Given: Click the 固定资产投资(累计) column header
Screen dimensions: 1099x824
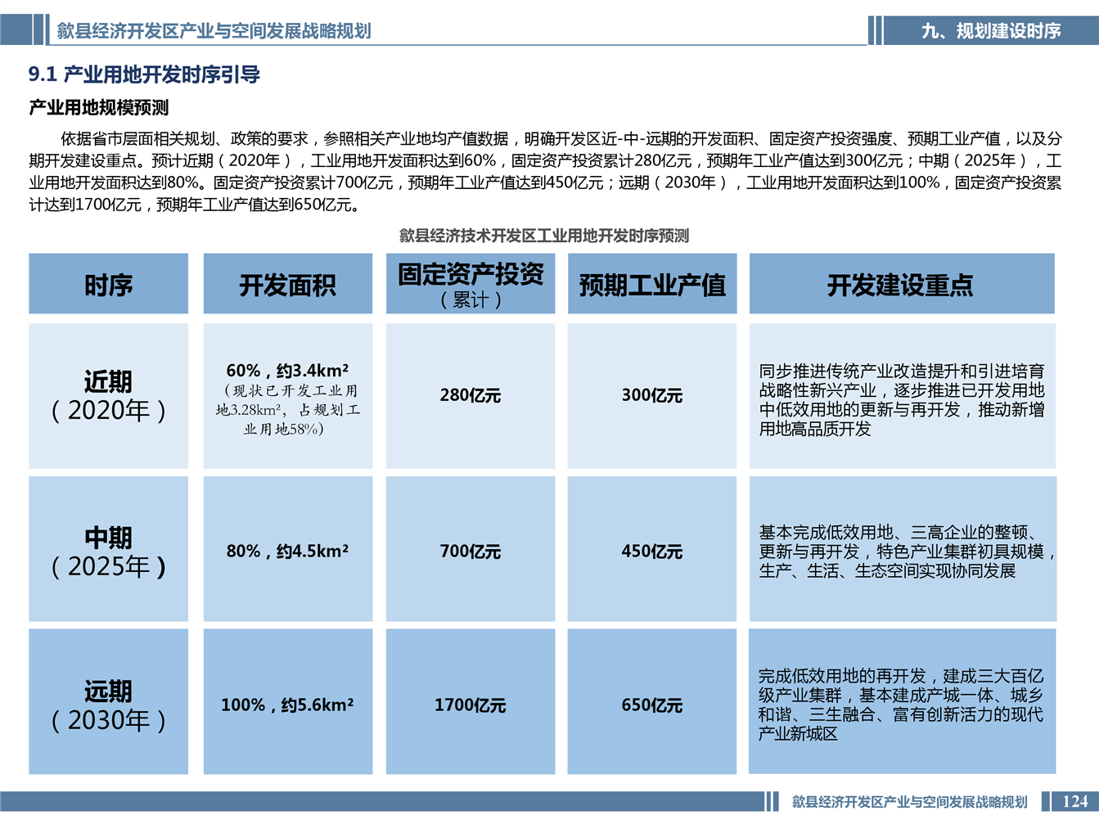Looking at the screenshot, I should tap(471, 284).
